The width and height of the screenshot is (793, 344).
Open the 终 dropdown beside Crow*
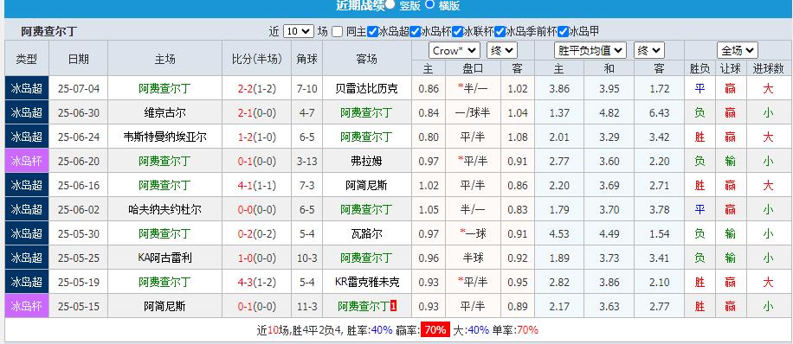tap(502, 50)
